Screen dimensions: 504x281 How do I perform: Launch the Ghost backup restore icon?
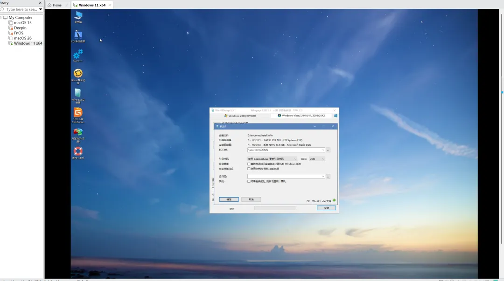coord(78,76)
